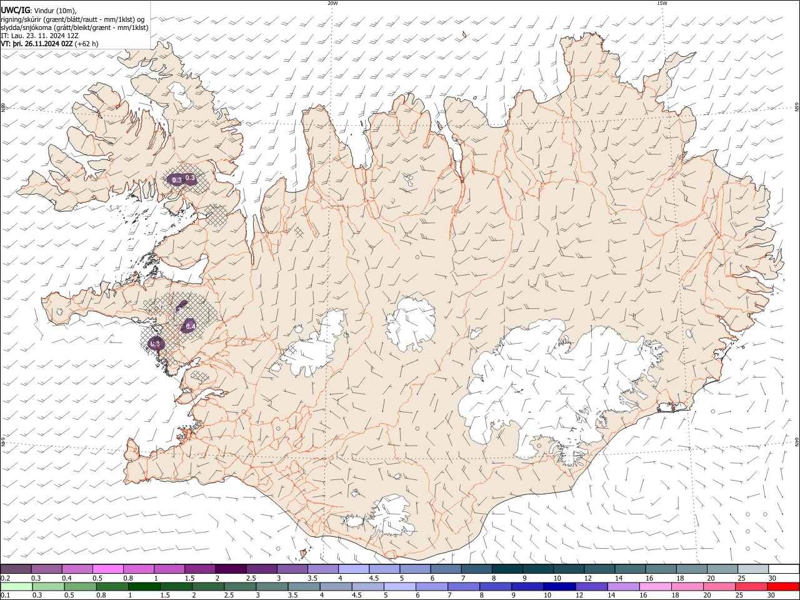Click the 66N label on the left map edge
800x600 pixels.
(x=3, y=107)
